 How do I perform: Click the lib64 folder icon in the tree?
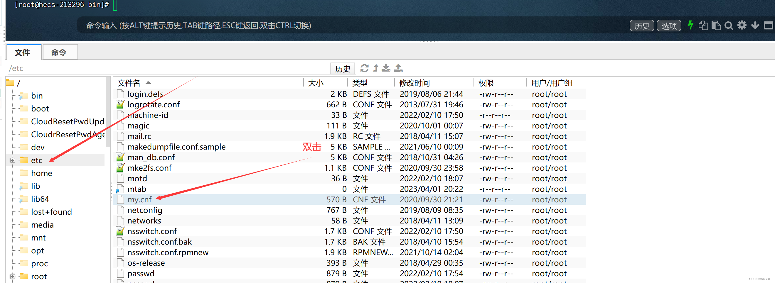click(24, 199)
